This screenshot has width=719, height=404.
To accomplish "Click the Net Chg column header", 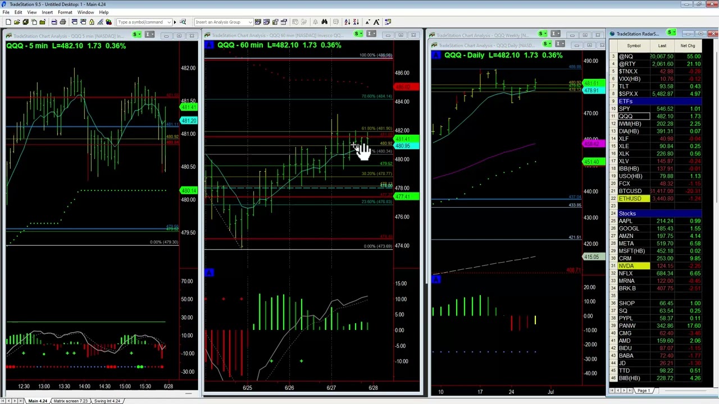I will (688, 45).
